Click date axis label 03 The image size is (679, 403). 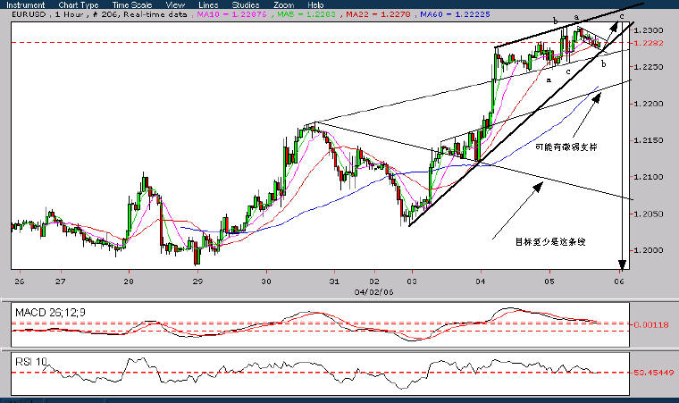tap(412, 281)
